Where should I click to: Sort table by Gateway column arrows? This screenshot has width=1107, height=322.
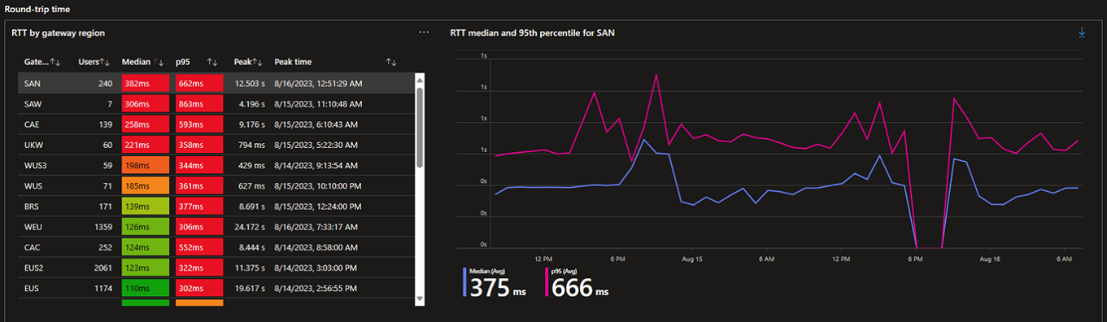point(55,62)
